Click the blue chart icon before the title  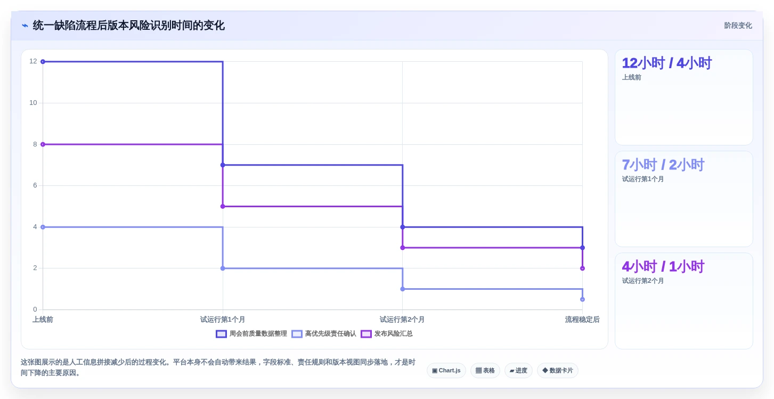[x=25, y=26]
